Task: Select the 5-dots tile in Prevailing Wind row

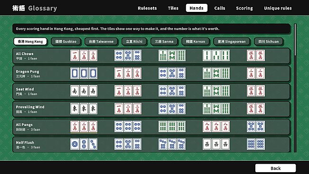Action: click(172, 109)
